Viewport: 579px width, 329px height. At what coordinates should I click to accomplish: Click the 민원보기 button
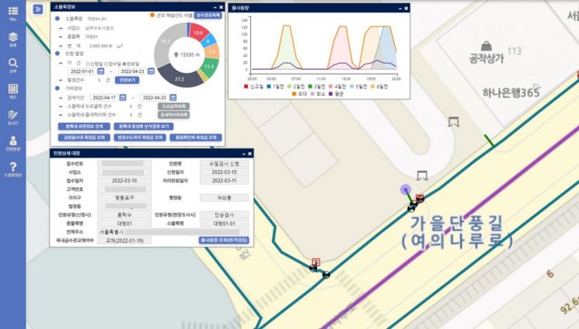click(x=125, y=79)
